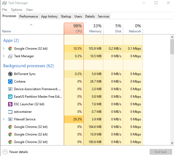Click the ESC Launcher purple S icon
Image resolution: width=174 pixels, height=156 pixels.
(x=10, y=104)
